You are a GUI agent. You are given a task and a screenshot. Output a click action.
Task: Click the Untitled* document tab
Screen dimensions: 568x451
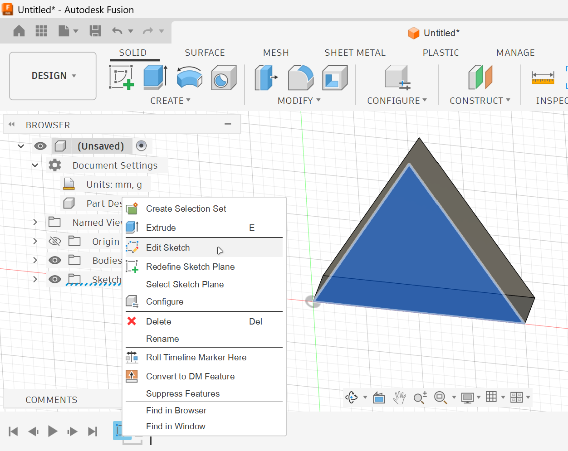[x=434, y=33]
